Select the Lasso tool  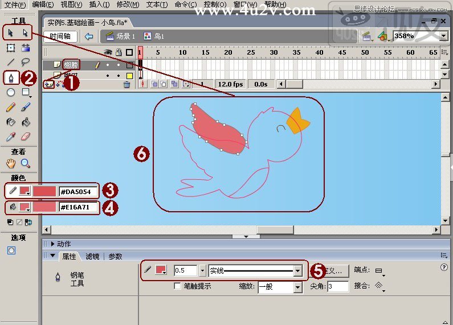coord(26,62)
